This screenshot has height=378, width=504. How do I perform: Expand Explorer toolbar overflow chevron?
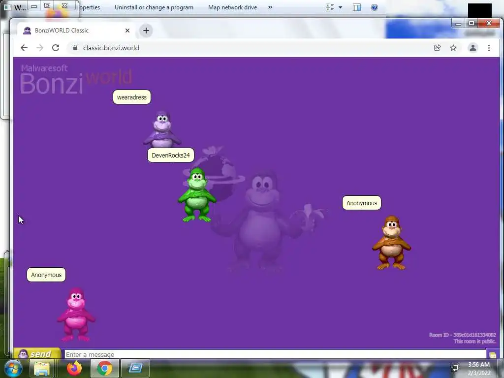click(x=270, y=7)
